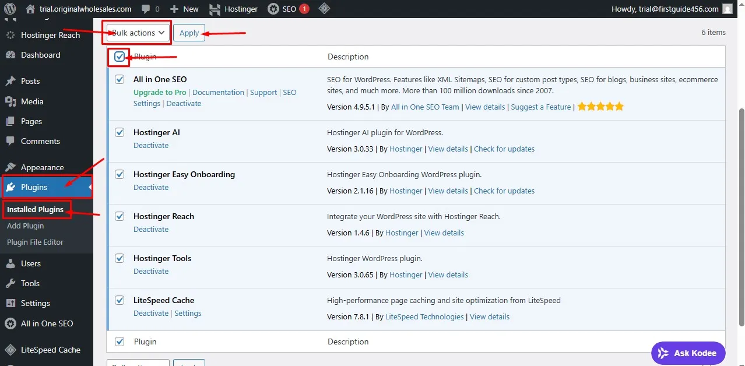Image resolution: width=745 pixels, height=366 pixels.
Task: Click the Apply button
Action: [189, 33]
